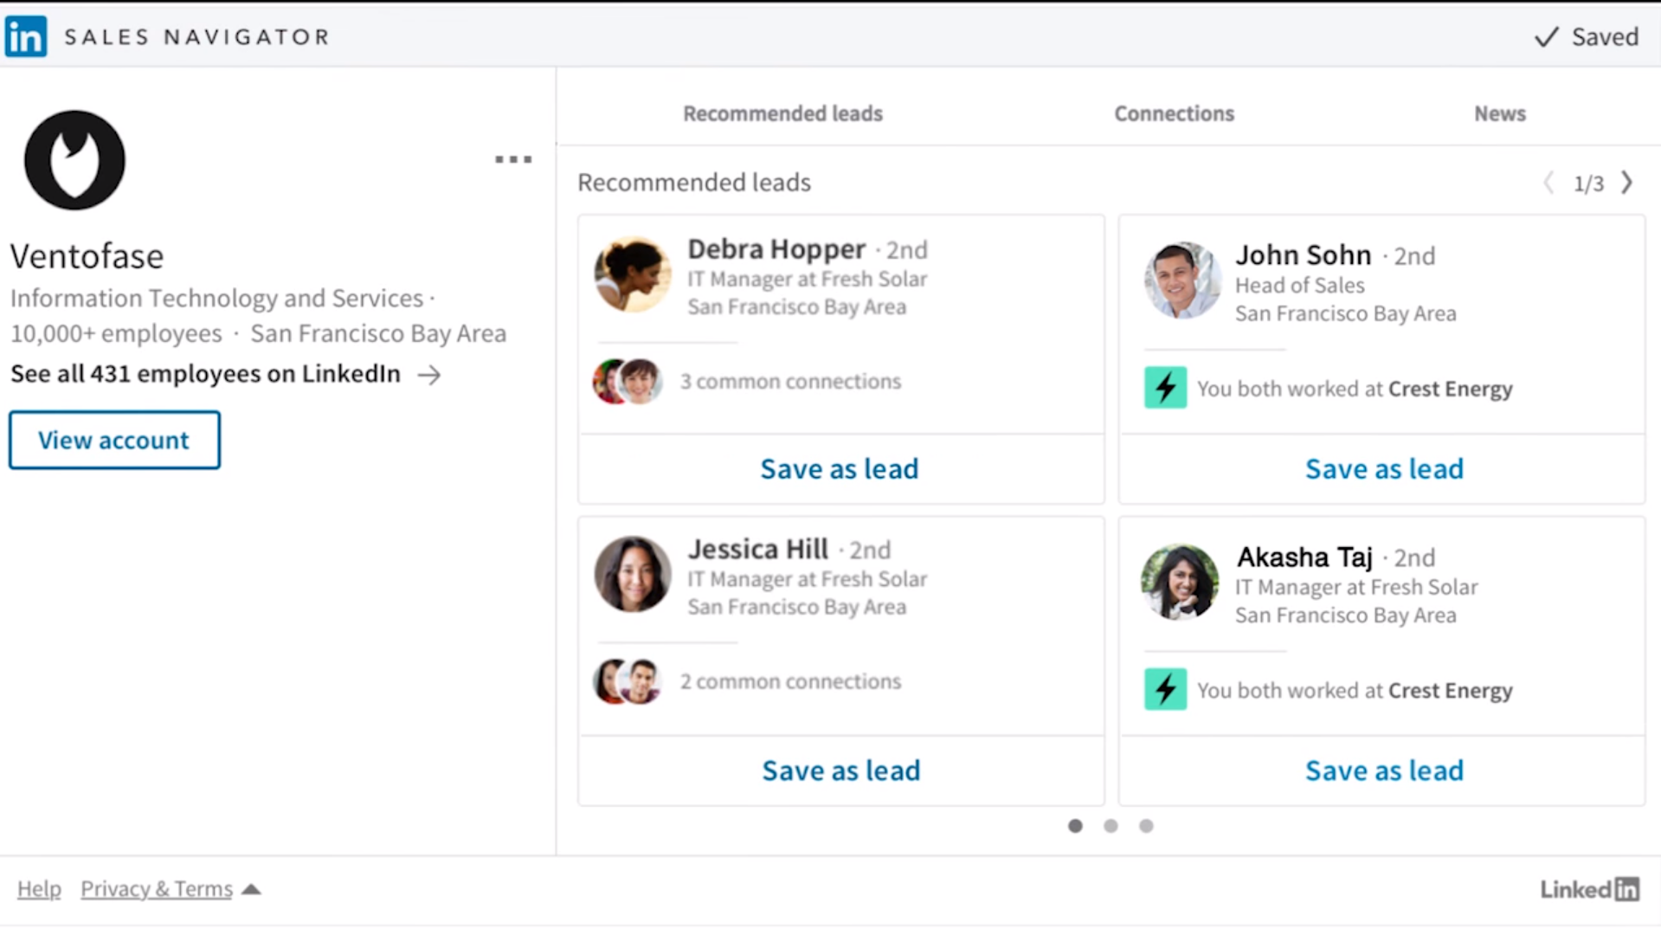Click Crest Energy in Akasha Taj's card

point(1451,690)
